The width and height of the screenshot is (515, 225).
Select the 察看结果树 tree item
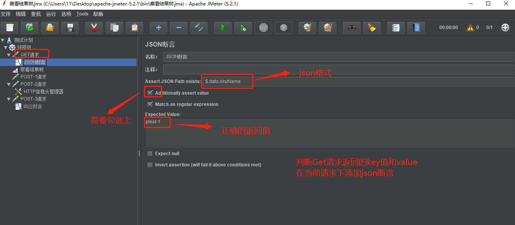pos(32,69)
